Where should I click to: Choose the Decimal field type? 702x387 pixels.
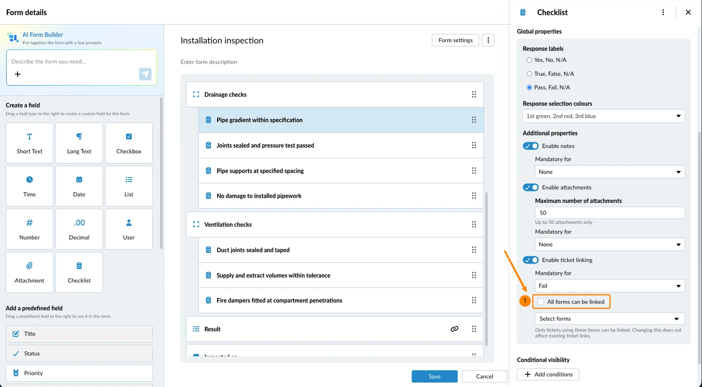pyautogui.click(x=79, y=229)
